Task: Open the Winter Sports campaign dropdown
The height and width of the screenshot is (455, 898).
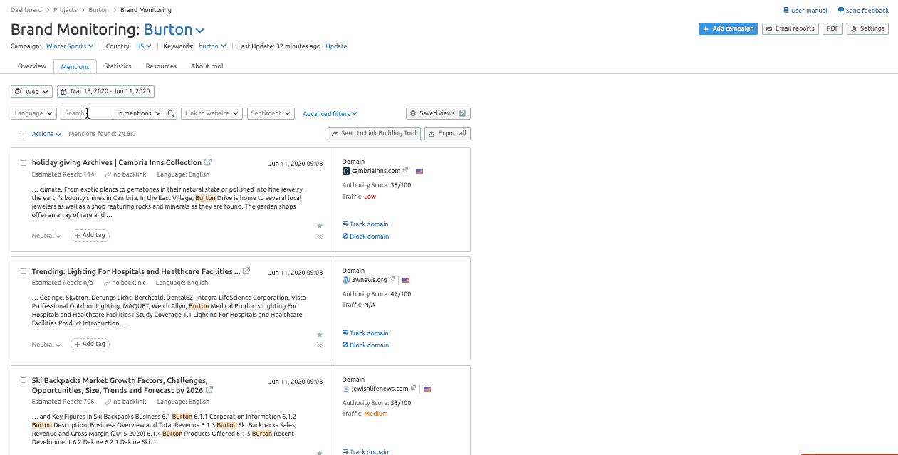Action: pyautogui.click(x=70, y=46)
